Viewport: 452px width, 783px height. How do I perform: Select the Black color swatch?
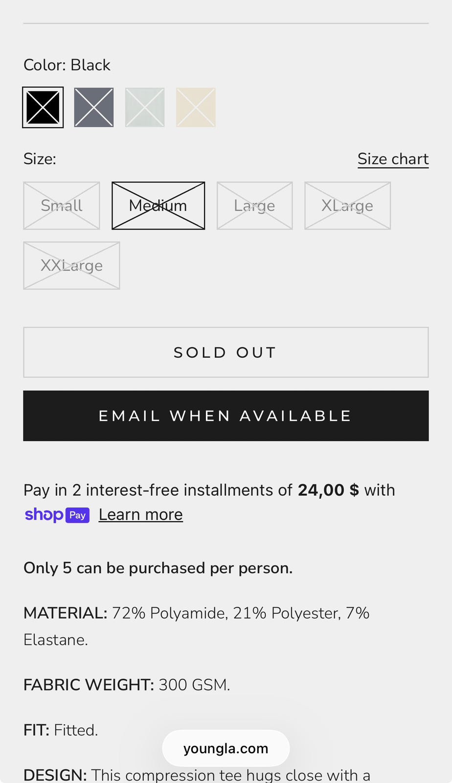[43, 107]
